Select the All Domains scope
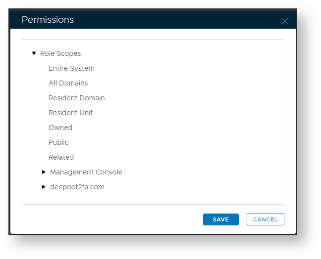321x259 pixels. coord(68,83)
